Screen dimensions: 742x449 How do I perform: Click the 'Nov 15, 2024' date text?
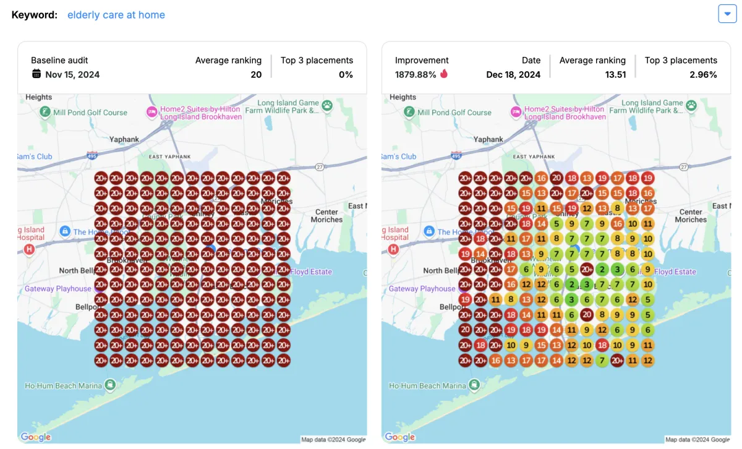click(72, 74)
